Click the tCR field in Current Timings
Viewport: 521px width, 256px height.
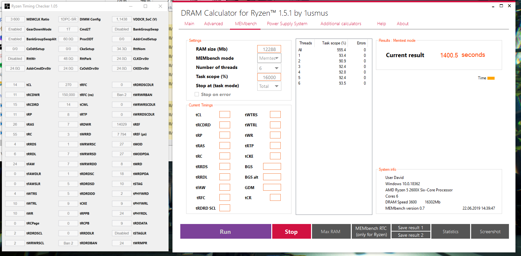[275, 198]
